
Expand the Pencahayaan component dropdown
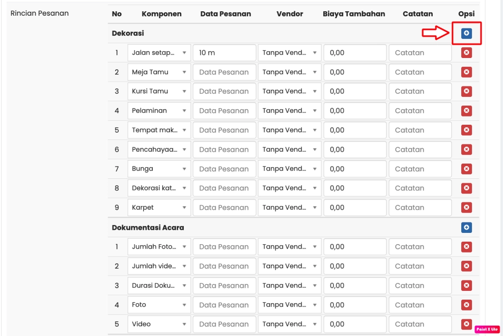(159, 149)
